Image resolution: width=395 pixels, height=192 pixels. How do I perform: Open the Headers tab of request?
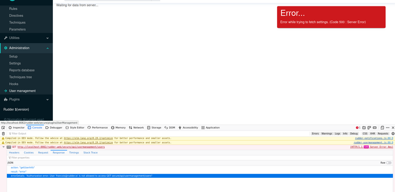(x=14, y=153)
